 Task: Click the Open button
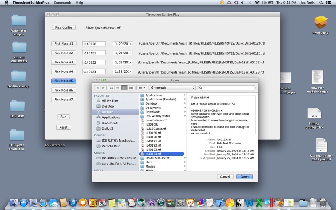pyautogui.click(x=244, y=176)
